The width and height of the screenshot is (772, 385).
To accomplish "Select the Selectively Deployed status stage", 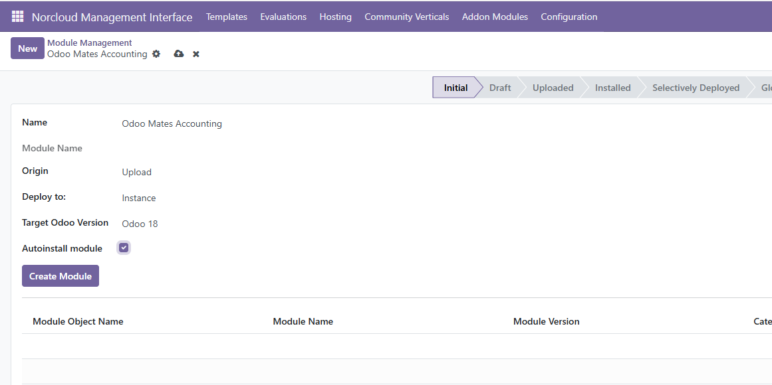I will (x=696, y=88).
